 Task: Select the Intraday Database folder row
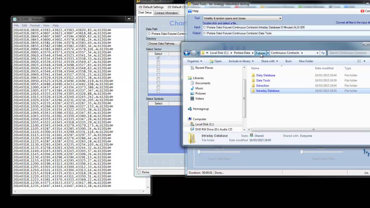310,91
